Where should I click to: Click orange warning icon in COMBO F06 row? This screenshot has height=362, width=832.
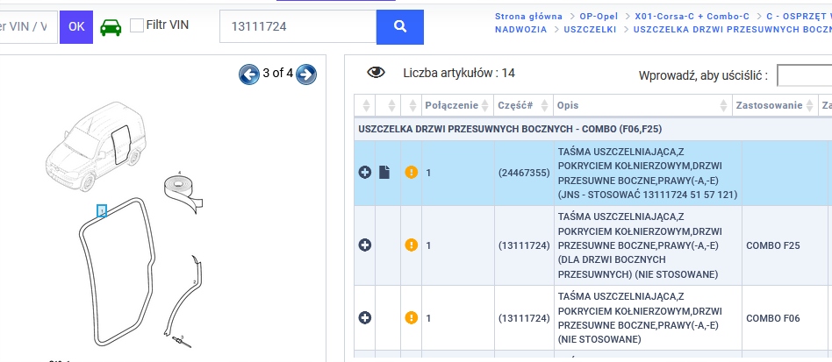(411, 317)
